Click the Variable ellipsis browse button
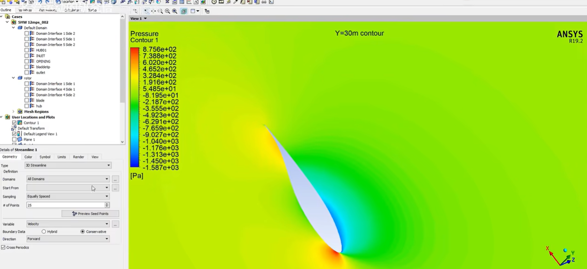Viewport: 587px width, 269px height. (115, 224)
